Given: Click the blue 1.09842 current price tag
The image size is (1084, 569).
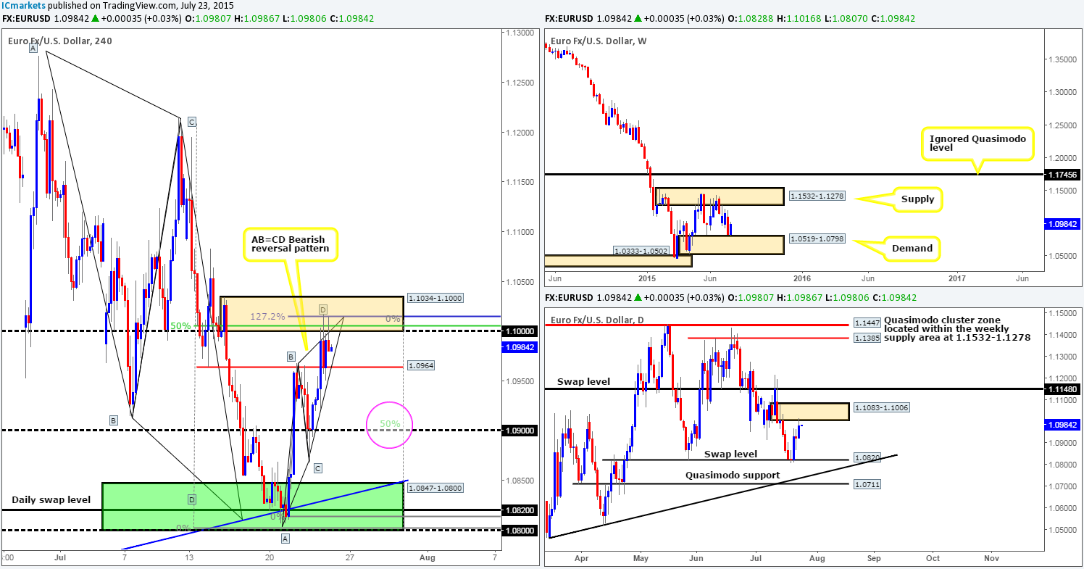Looking at the screenshot, I should point(521,347).
